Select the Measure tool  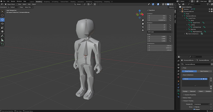2,40
